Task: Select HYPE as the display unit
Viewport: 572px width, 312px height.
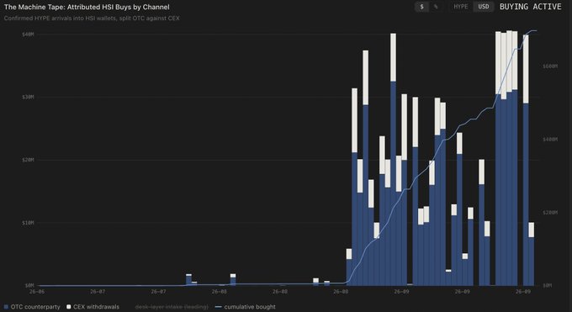Action: [461, 7]
